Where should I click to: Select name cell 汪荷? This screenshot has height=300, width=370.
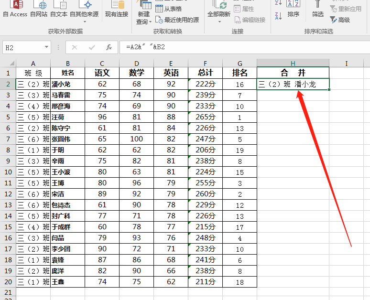click(68, 117)
